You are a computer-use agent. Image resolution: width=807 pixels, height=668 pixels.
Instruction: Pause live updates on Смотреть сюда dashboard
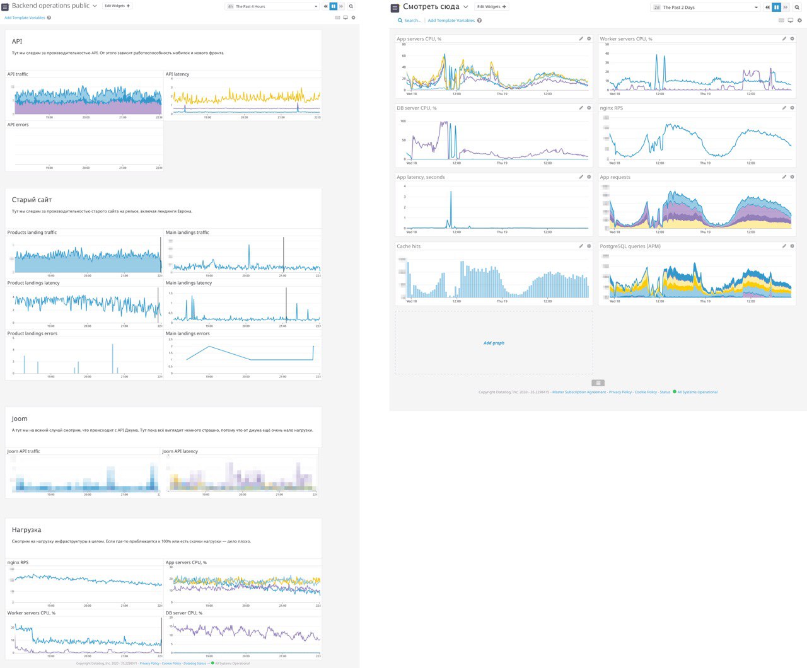776,8
